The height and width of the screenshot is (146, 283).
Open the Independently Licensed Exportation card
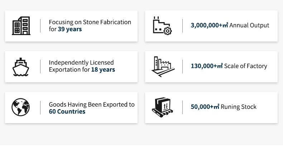click(x=71, y=67)
